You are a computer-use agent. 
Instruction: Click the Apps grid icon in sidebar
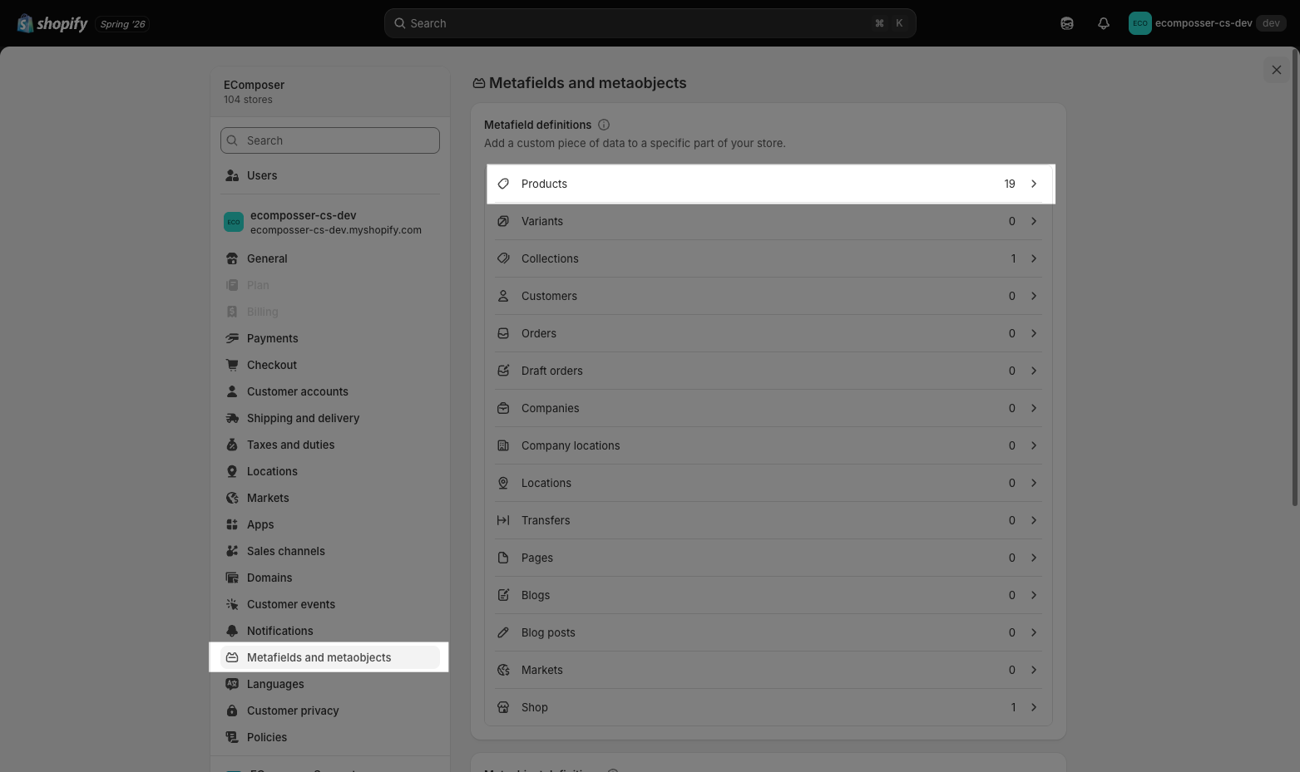click(x=232, y=524)
